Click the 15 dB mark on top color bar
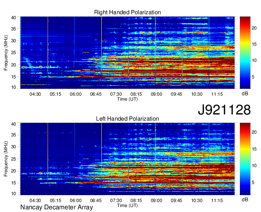Image resolution: width=261 pixels, height=212 pixels. pyautogui.click(x=254, y=44)
